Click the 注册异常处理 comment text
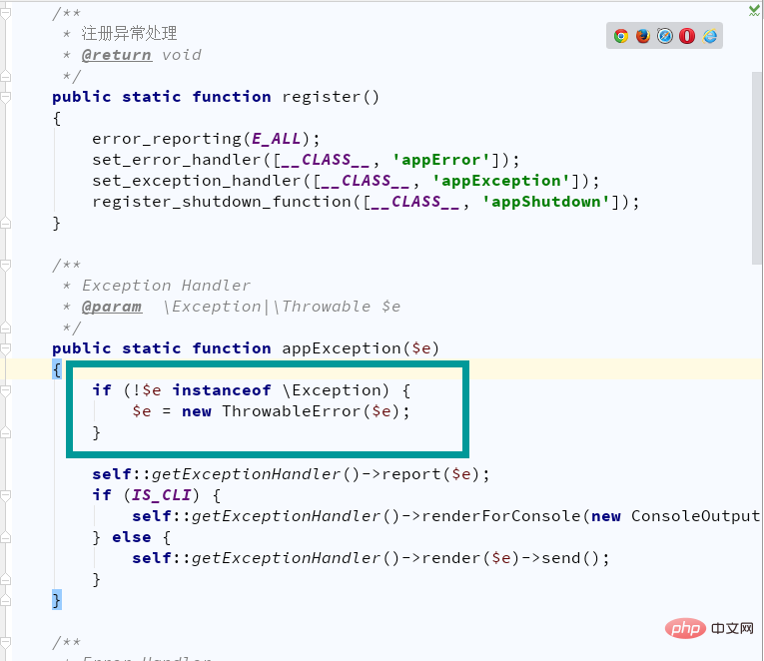764x661 pixels. click(129, 34)
